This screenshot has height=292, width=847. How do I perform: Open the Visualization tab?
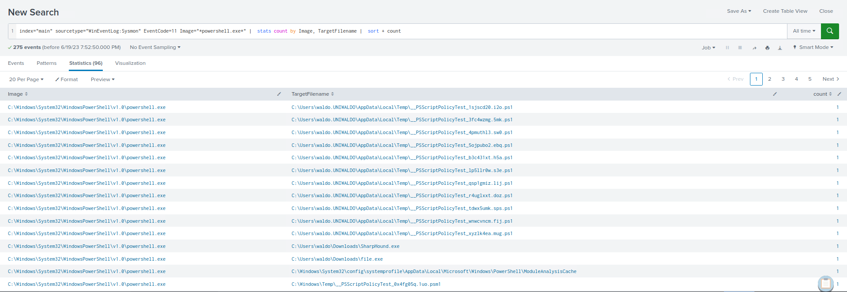coord(130,63)
